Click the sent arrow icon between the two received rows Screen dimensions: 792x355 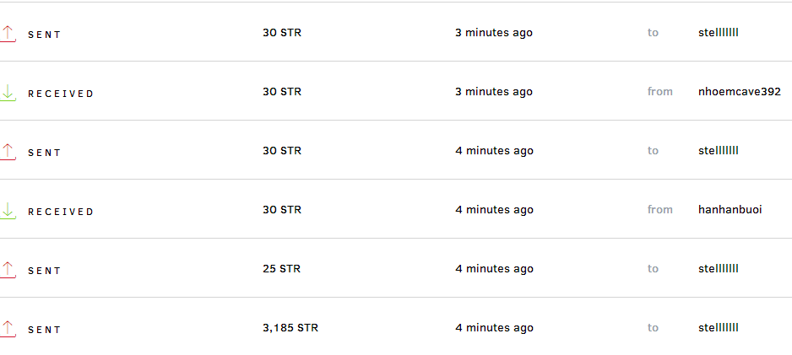tap(8, 151)
